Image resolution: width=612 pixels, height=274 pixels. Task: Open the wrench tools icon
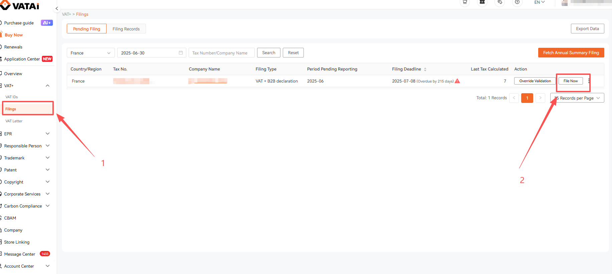(x=500, y=2)
